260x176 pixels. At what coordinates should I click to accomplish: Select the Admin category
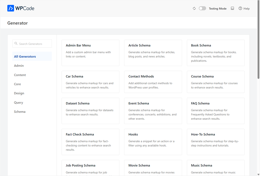pyautogui.click(x=19, y=66)
